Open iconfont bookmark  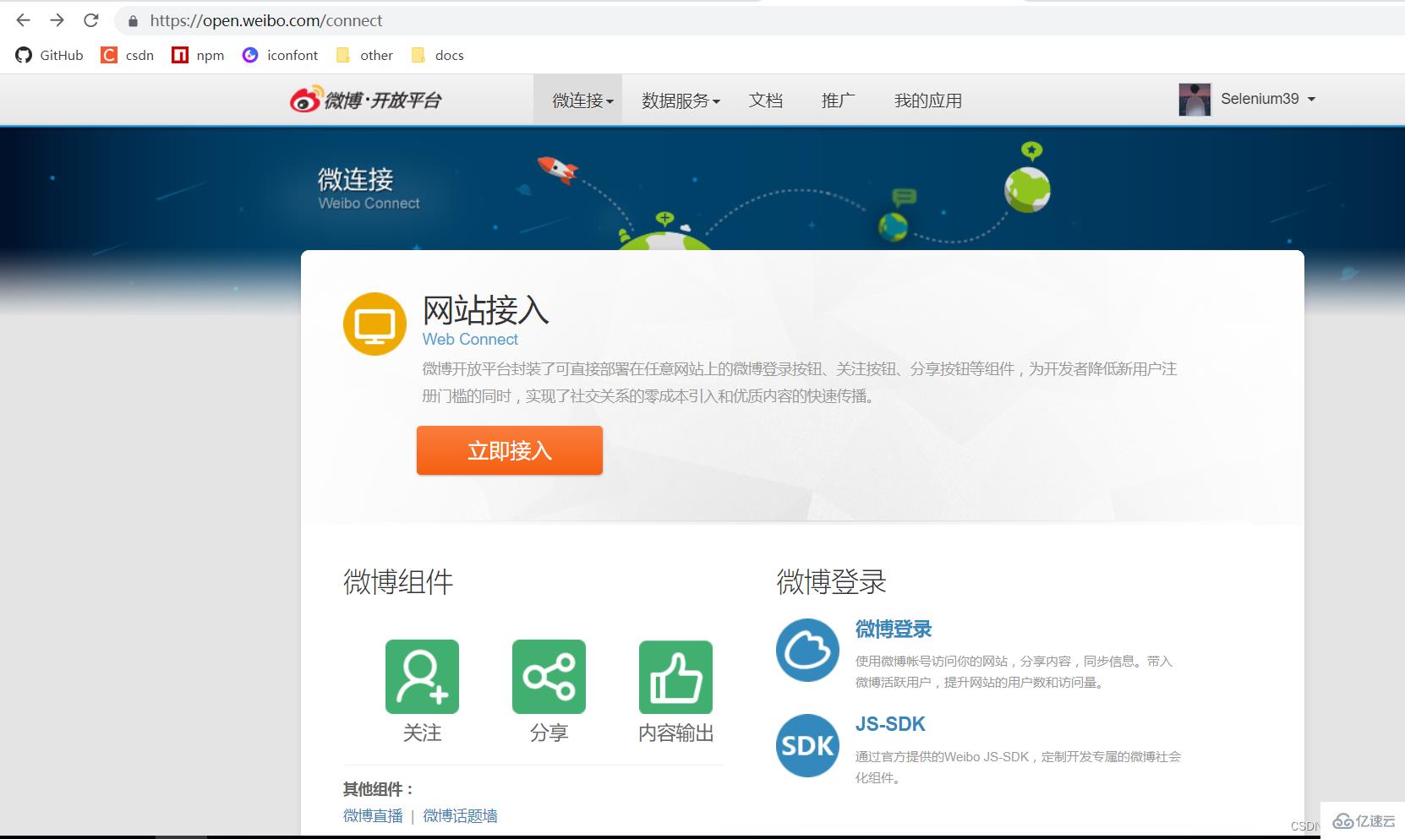point(280,55)
